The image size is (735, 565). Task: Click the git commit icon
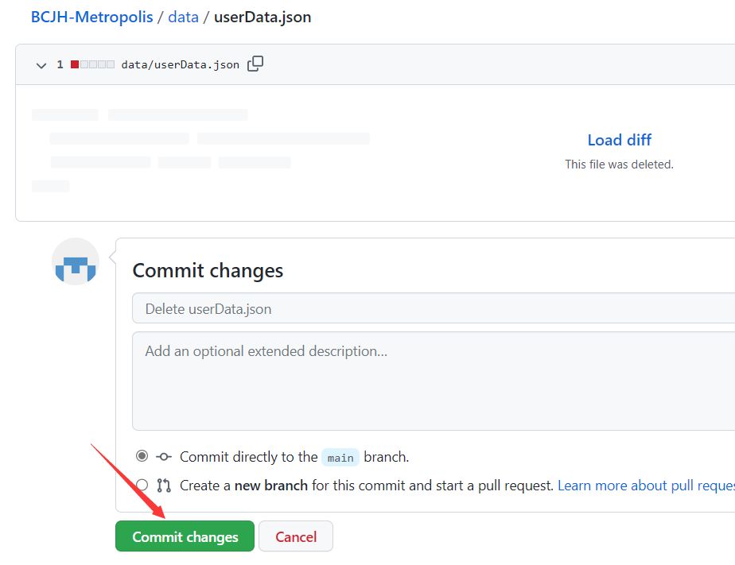click(x=164, y=457)
